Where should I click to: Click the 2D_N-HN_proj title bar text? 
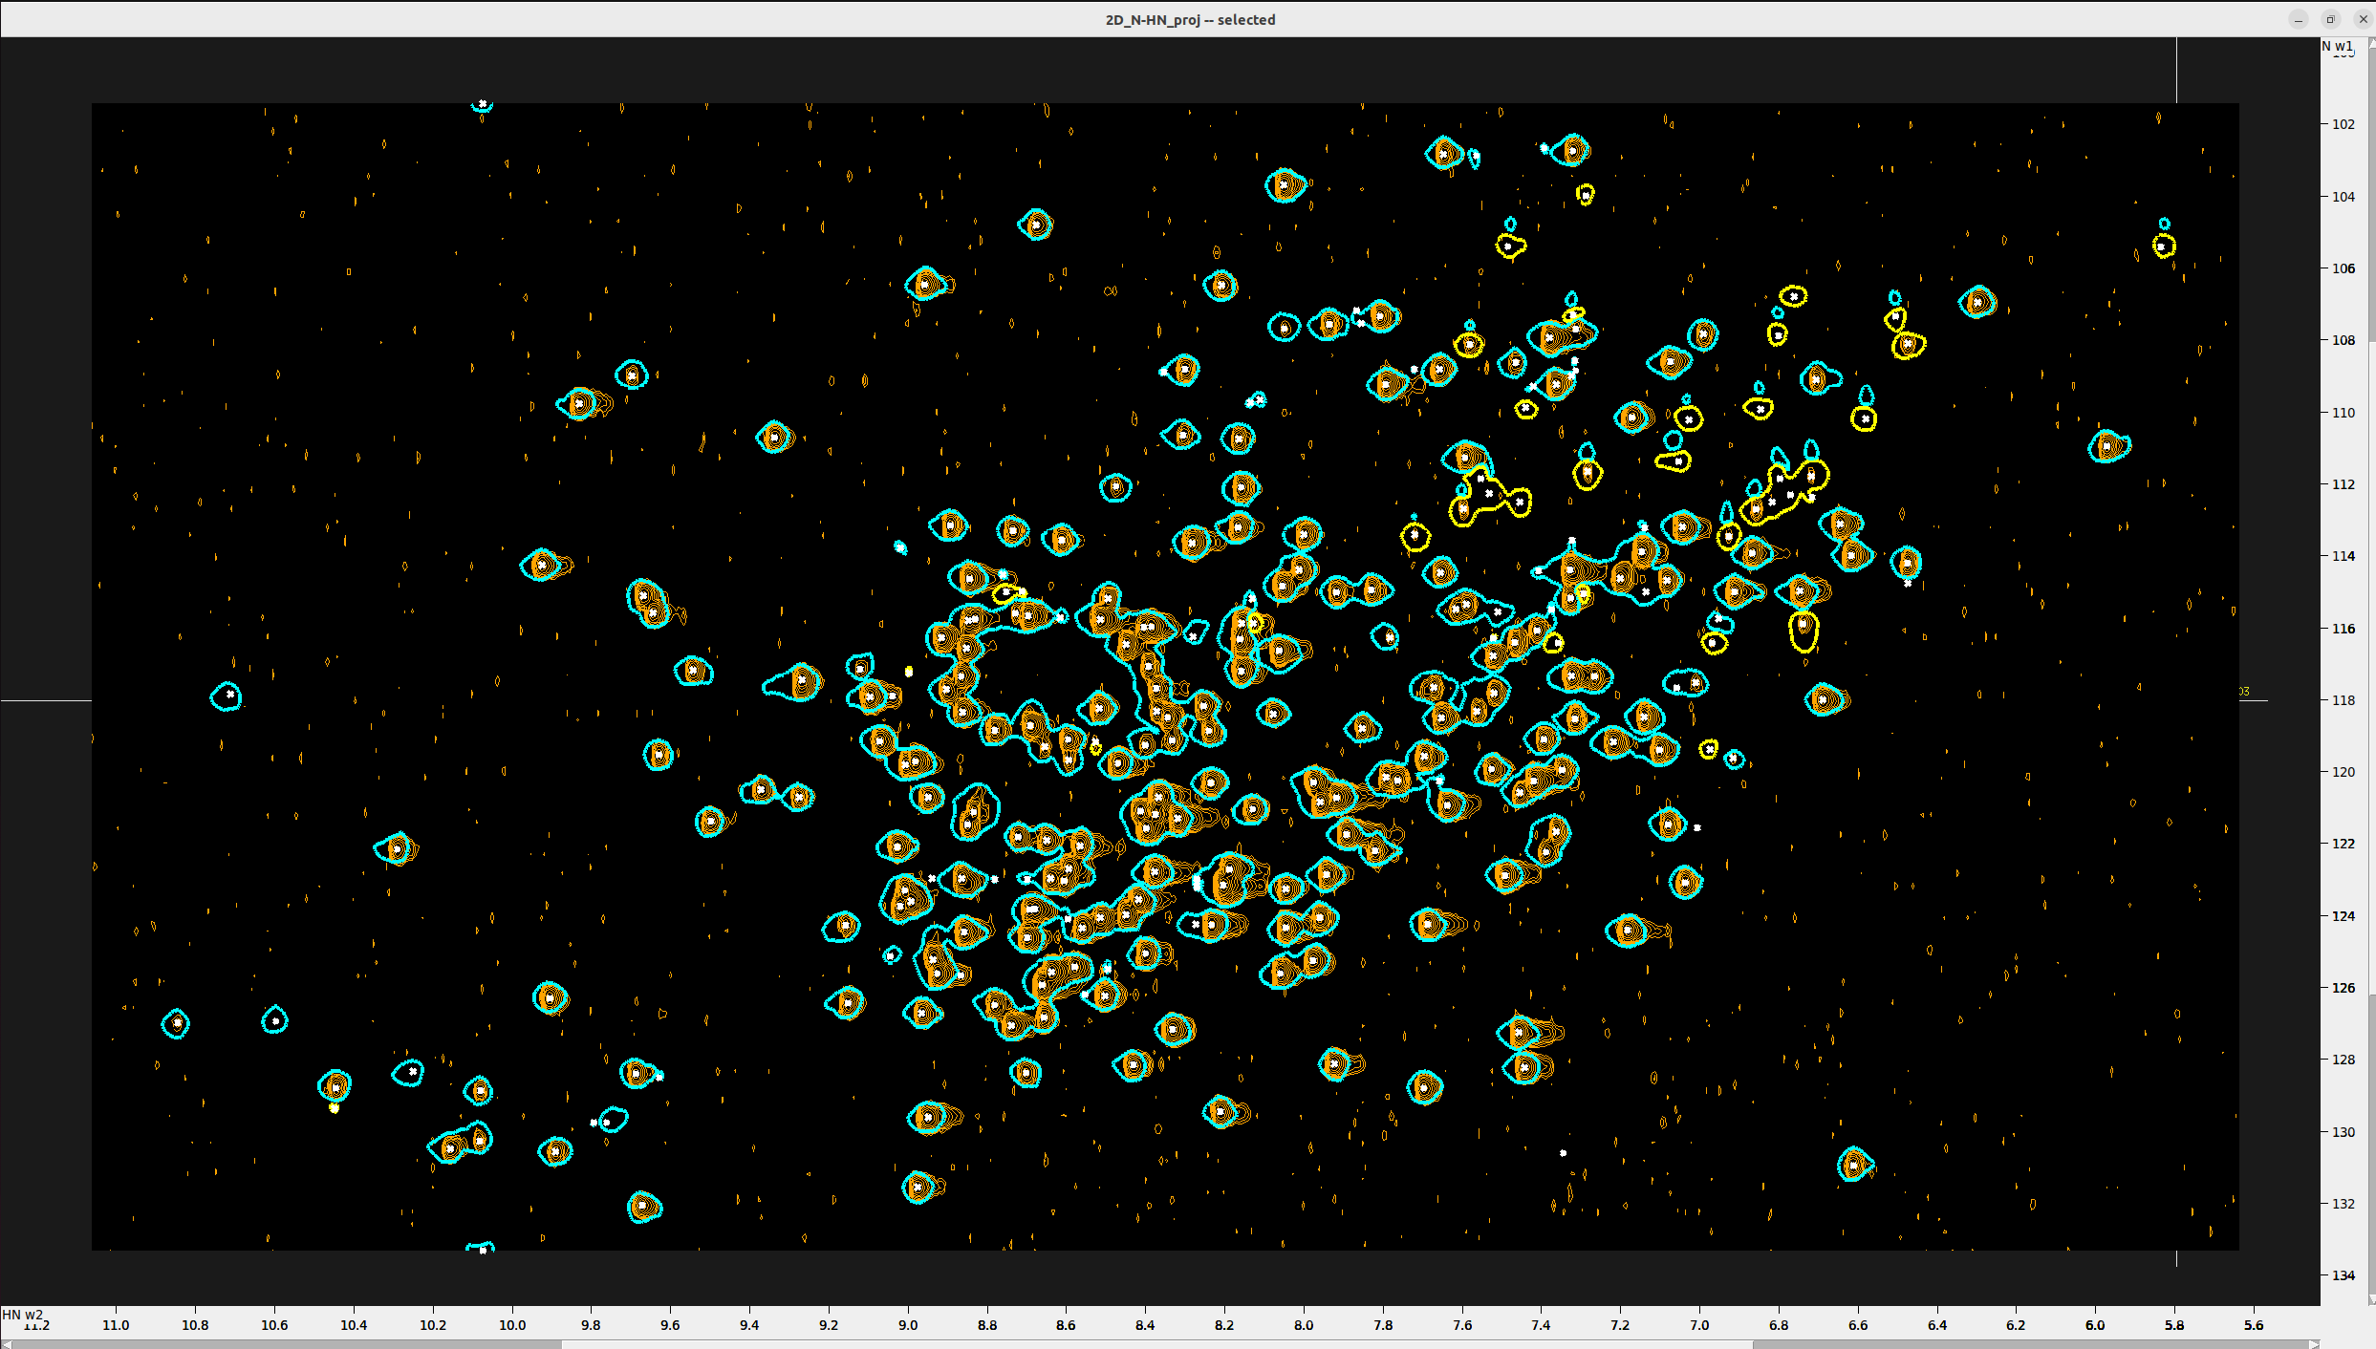[x=1189, y=19]
